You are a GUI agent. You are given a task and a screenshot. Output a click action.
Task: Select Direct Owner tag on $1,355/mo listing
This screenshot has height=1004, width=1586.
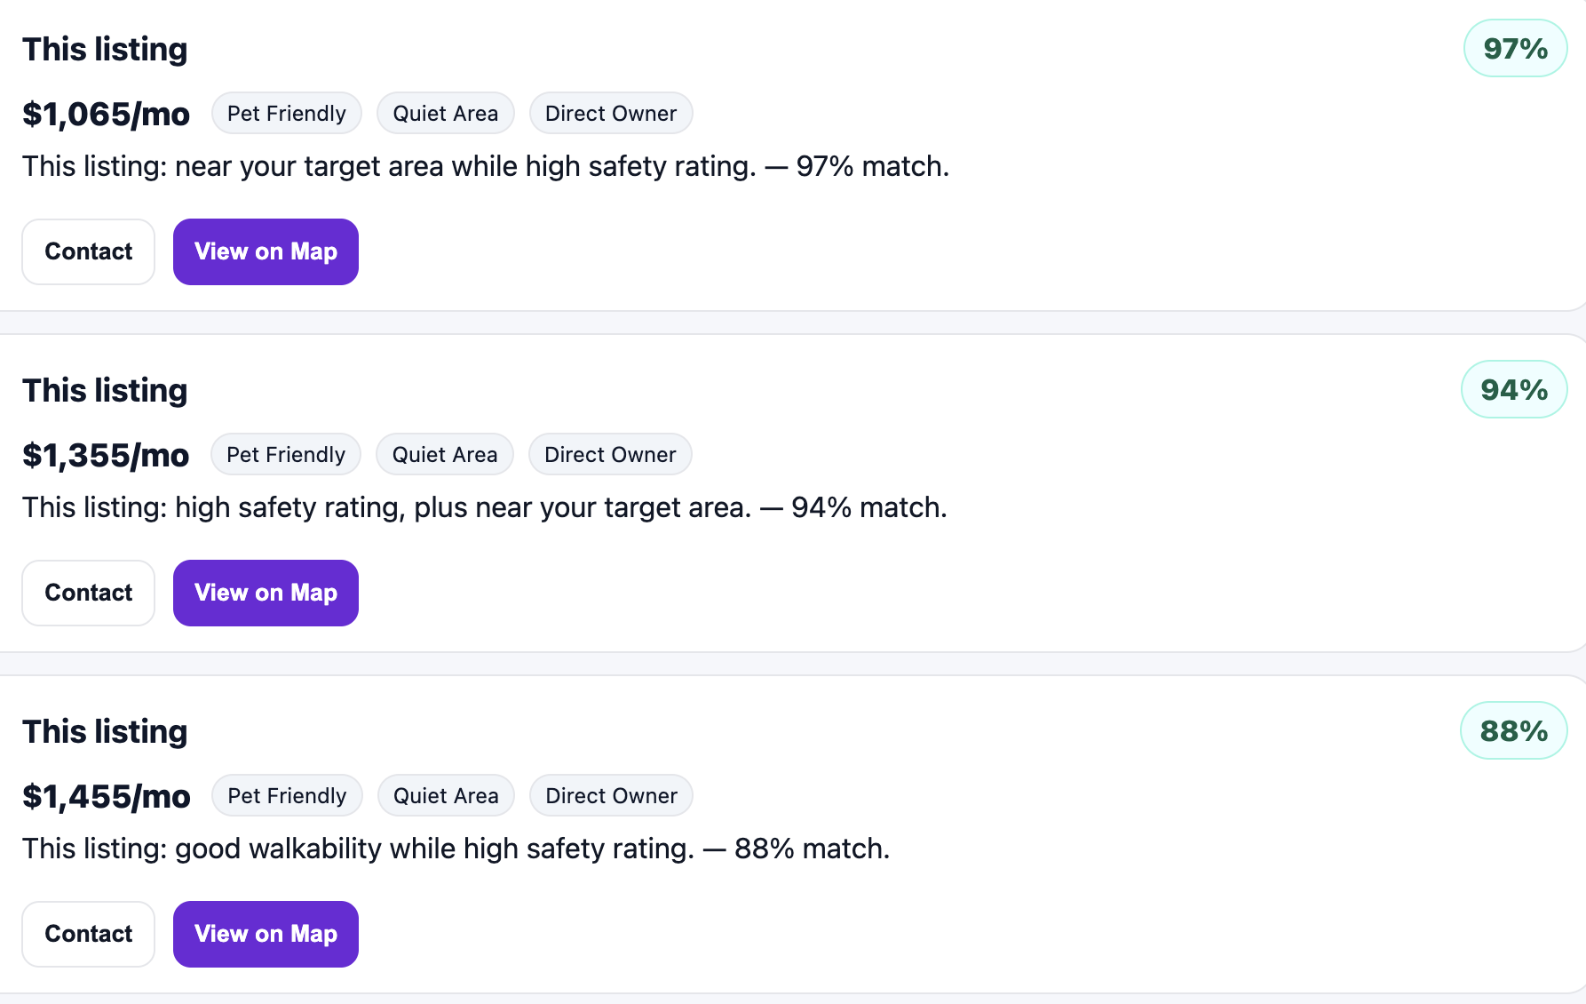[x=610, y=455]
